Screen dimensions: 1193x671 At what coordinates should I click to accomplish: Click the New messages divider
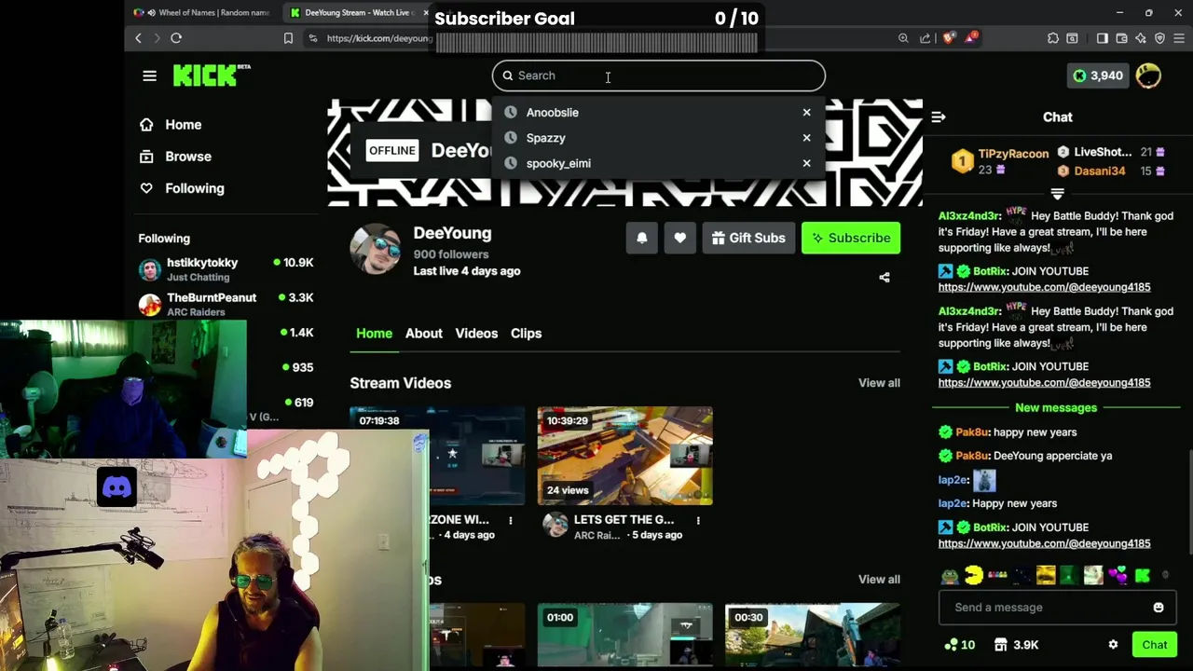[x=1056, y=408]
